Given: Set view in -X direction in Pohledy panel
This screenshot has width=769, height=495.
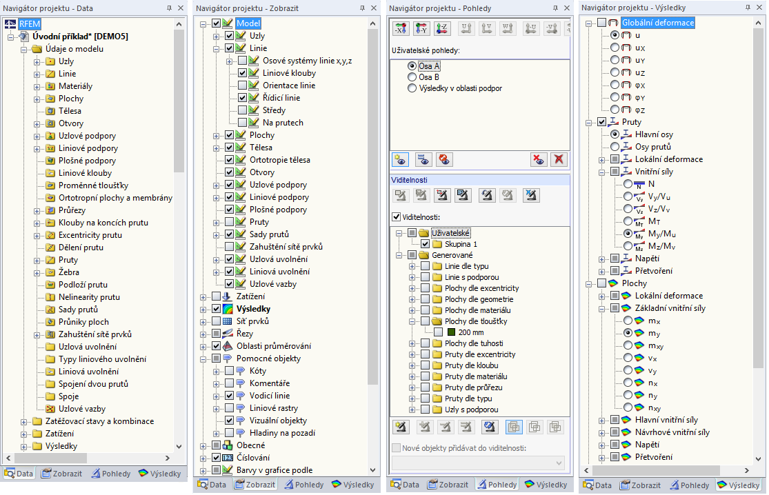Looking at the screenshot, I should [x=401, y=29].
